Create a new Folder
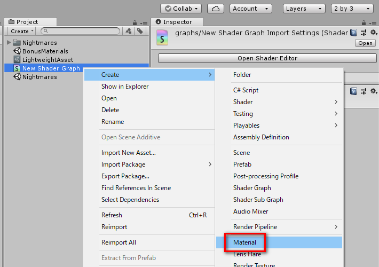This screenshot has width=379, height=267. pos(279,75)
